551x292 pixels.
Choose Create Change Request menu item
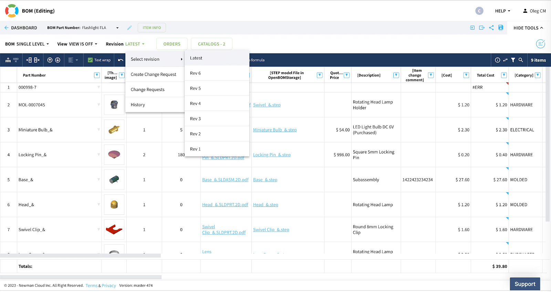click(x=153, y=74)
